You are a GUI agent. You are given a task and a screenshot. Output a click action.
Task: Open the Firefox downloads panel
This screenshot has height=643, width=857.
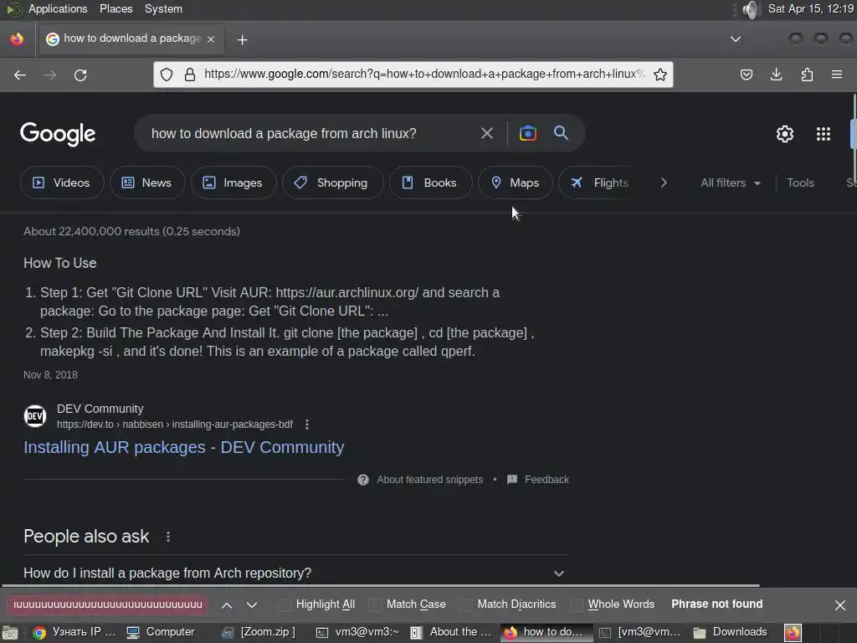(x=776, y=75)
